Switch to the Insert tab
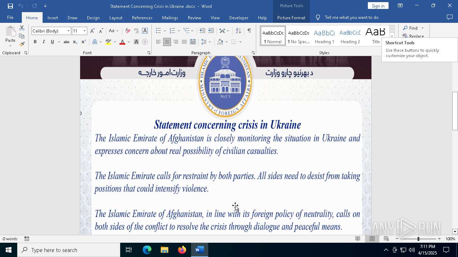 (x=53, y=17)
